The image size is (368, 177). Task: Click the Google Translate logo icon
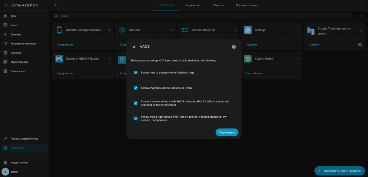pyautogui.click(x=311, y=31)
